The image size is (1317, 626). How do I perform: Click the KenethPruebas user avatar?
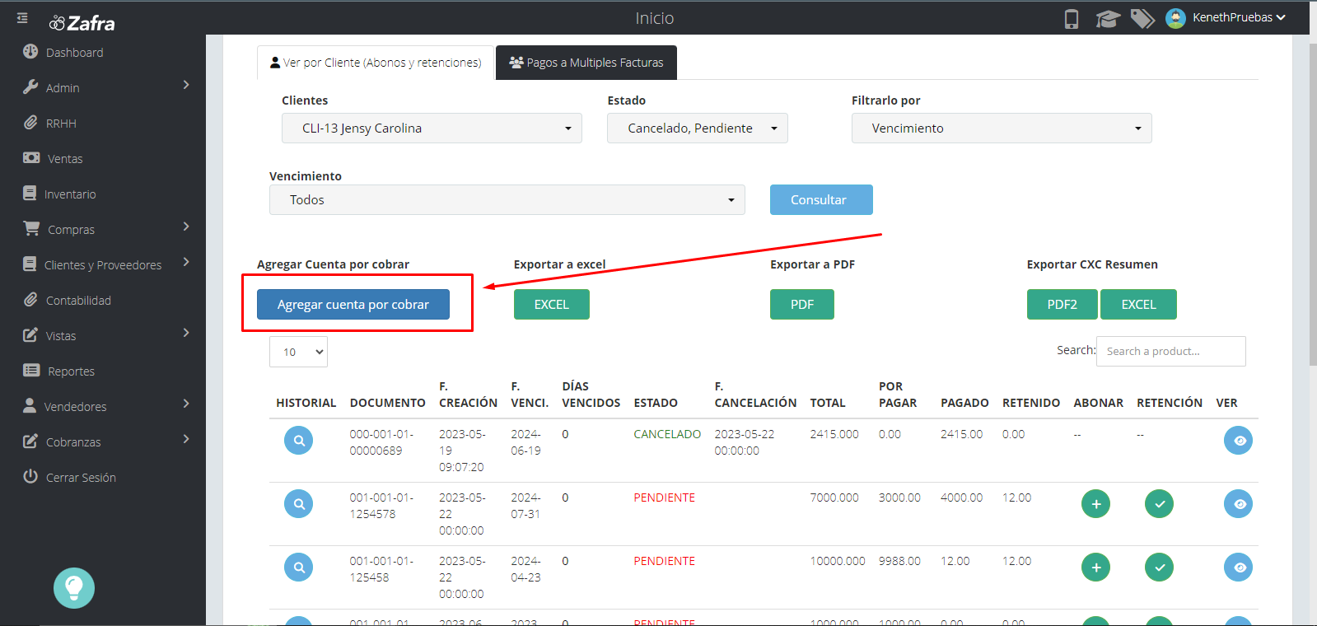tap(1175, 18)
